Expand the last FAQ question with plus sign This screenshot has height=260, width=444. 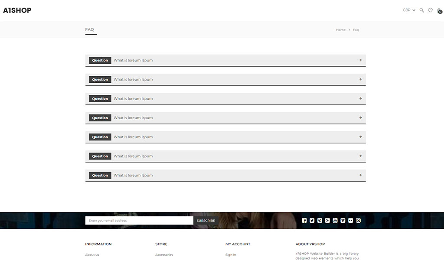tap(360, 175)
